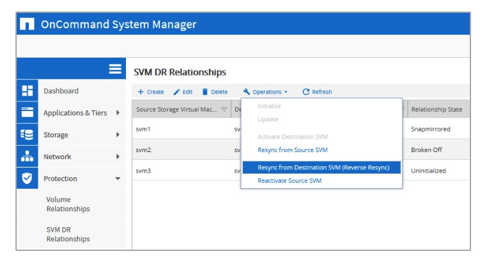Open Volume Relationships in sidebar
This screenshot has width=491, height=267.
click(x=68, y=204)
